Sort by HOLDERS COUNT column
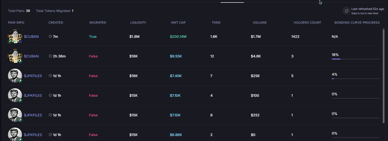The height and width of the screenshot is (141, 388). (307, 23)
